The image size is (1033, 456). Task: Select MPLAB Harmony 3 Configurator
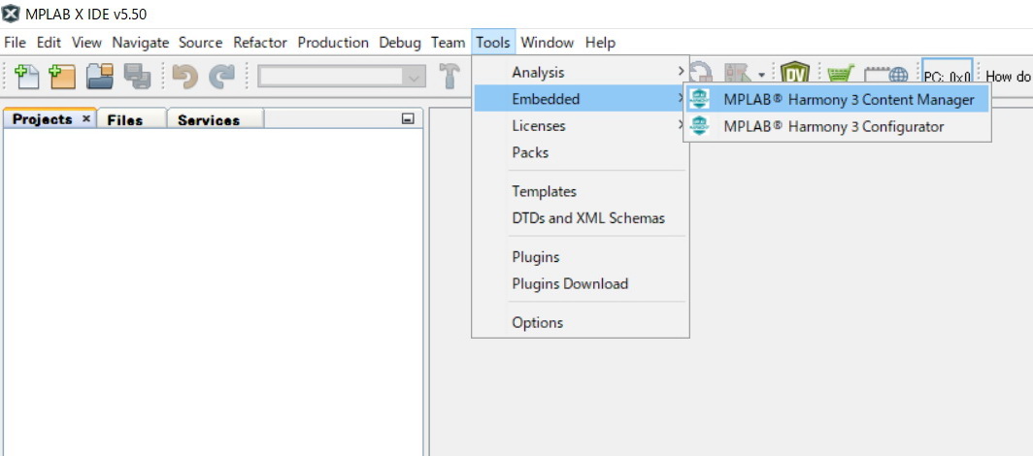(x=833, y=126)
